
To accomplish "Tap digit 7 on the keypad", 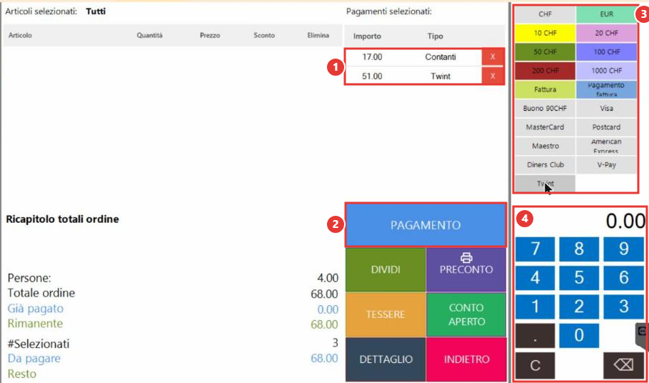I will (535, 249).
